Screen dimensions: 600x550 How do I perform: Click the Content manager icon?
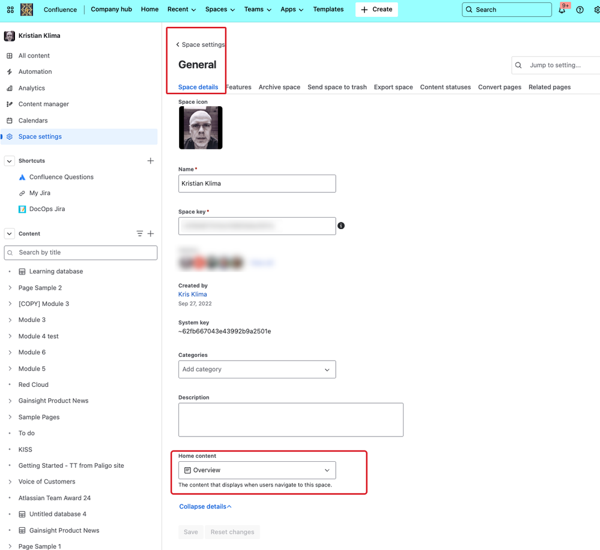pos(10,104)
